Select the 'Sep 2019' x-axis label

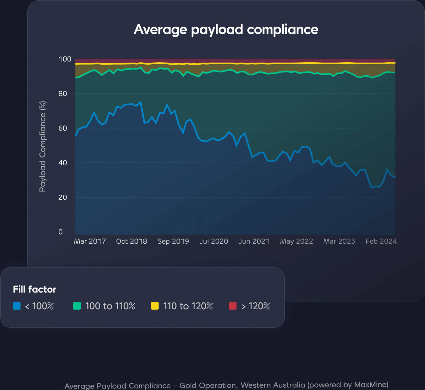(173, 241)
